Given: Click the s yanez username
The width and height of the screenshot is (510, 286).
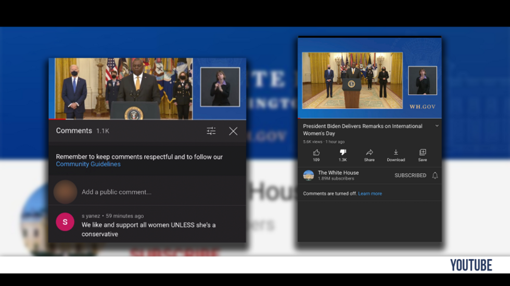Looking at the screenshot, I should pyautogui.click(x=91, y=216).
